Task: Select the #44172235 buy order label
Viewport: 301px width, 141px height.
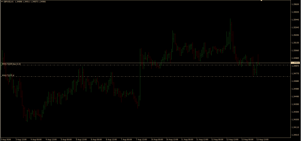Action: [x=11, y=64]
